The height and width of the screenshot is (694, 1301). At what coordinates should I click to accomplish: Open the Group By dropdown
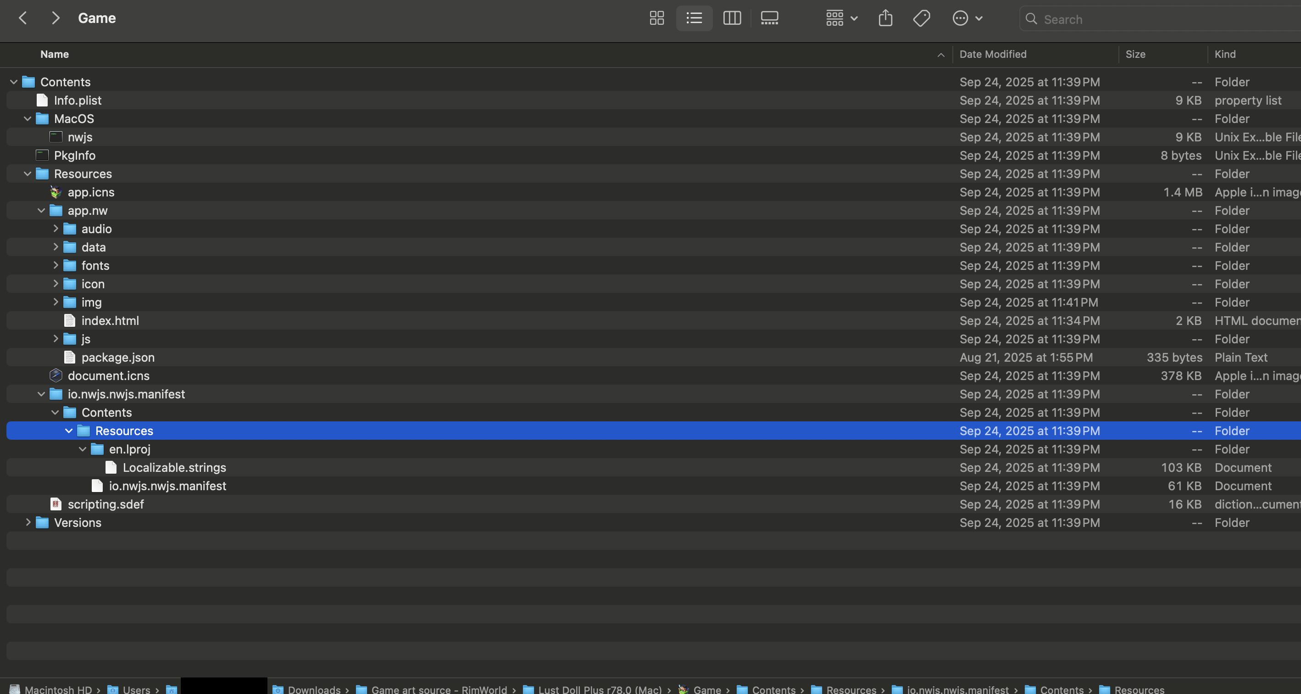(841, 19)
